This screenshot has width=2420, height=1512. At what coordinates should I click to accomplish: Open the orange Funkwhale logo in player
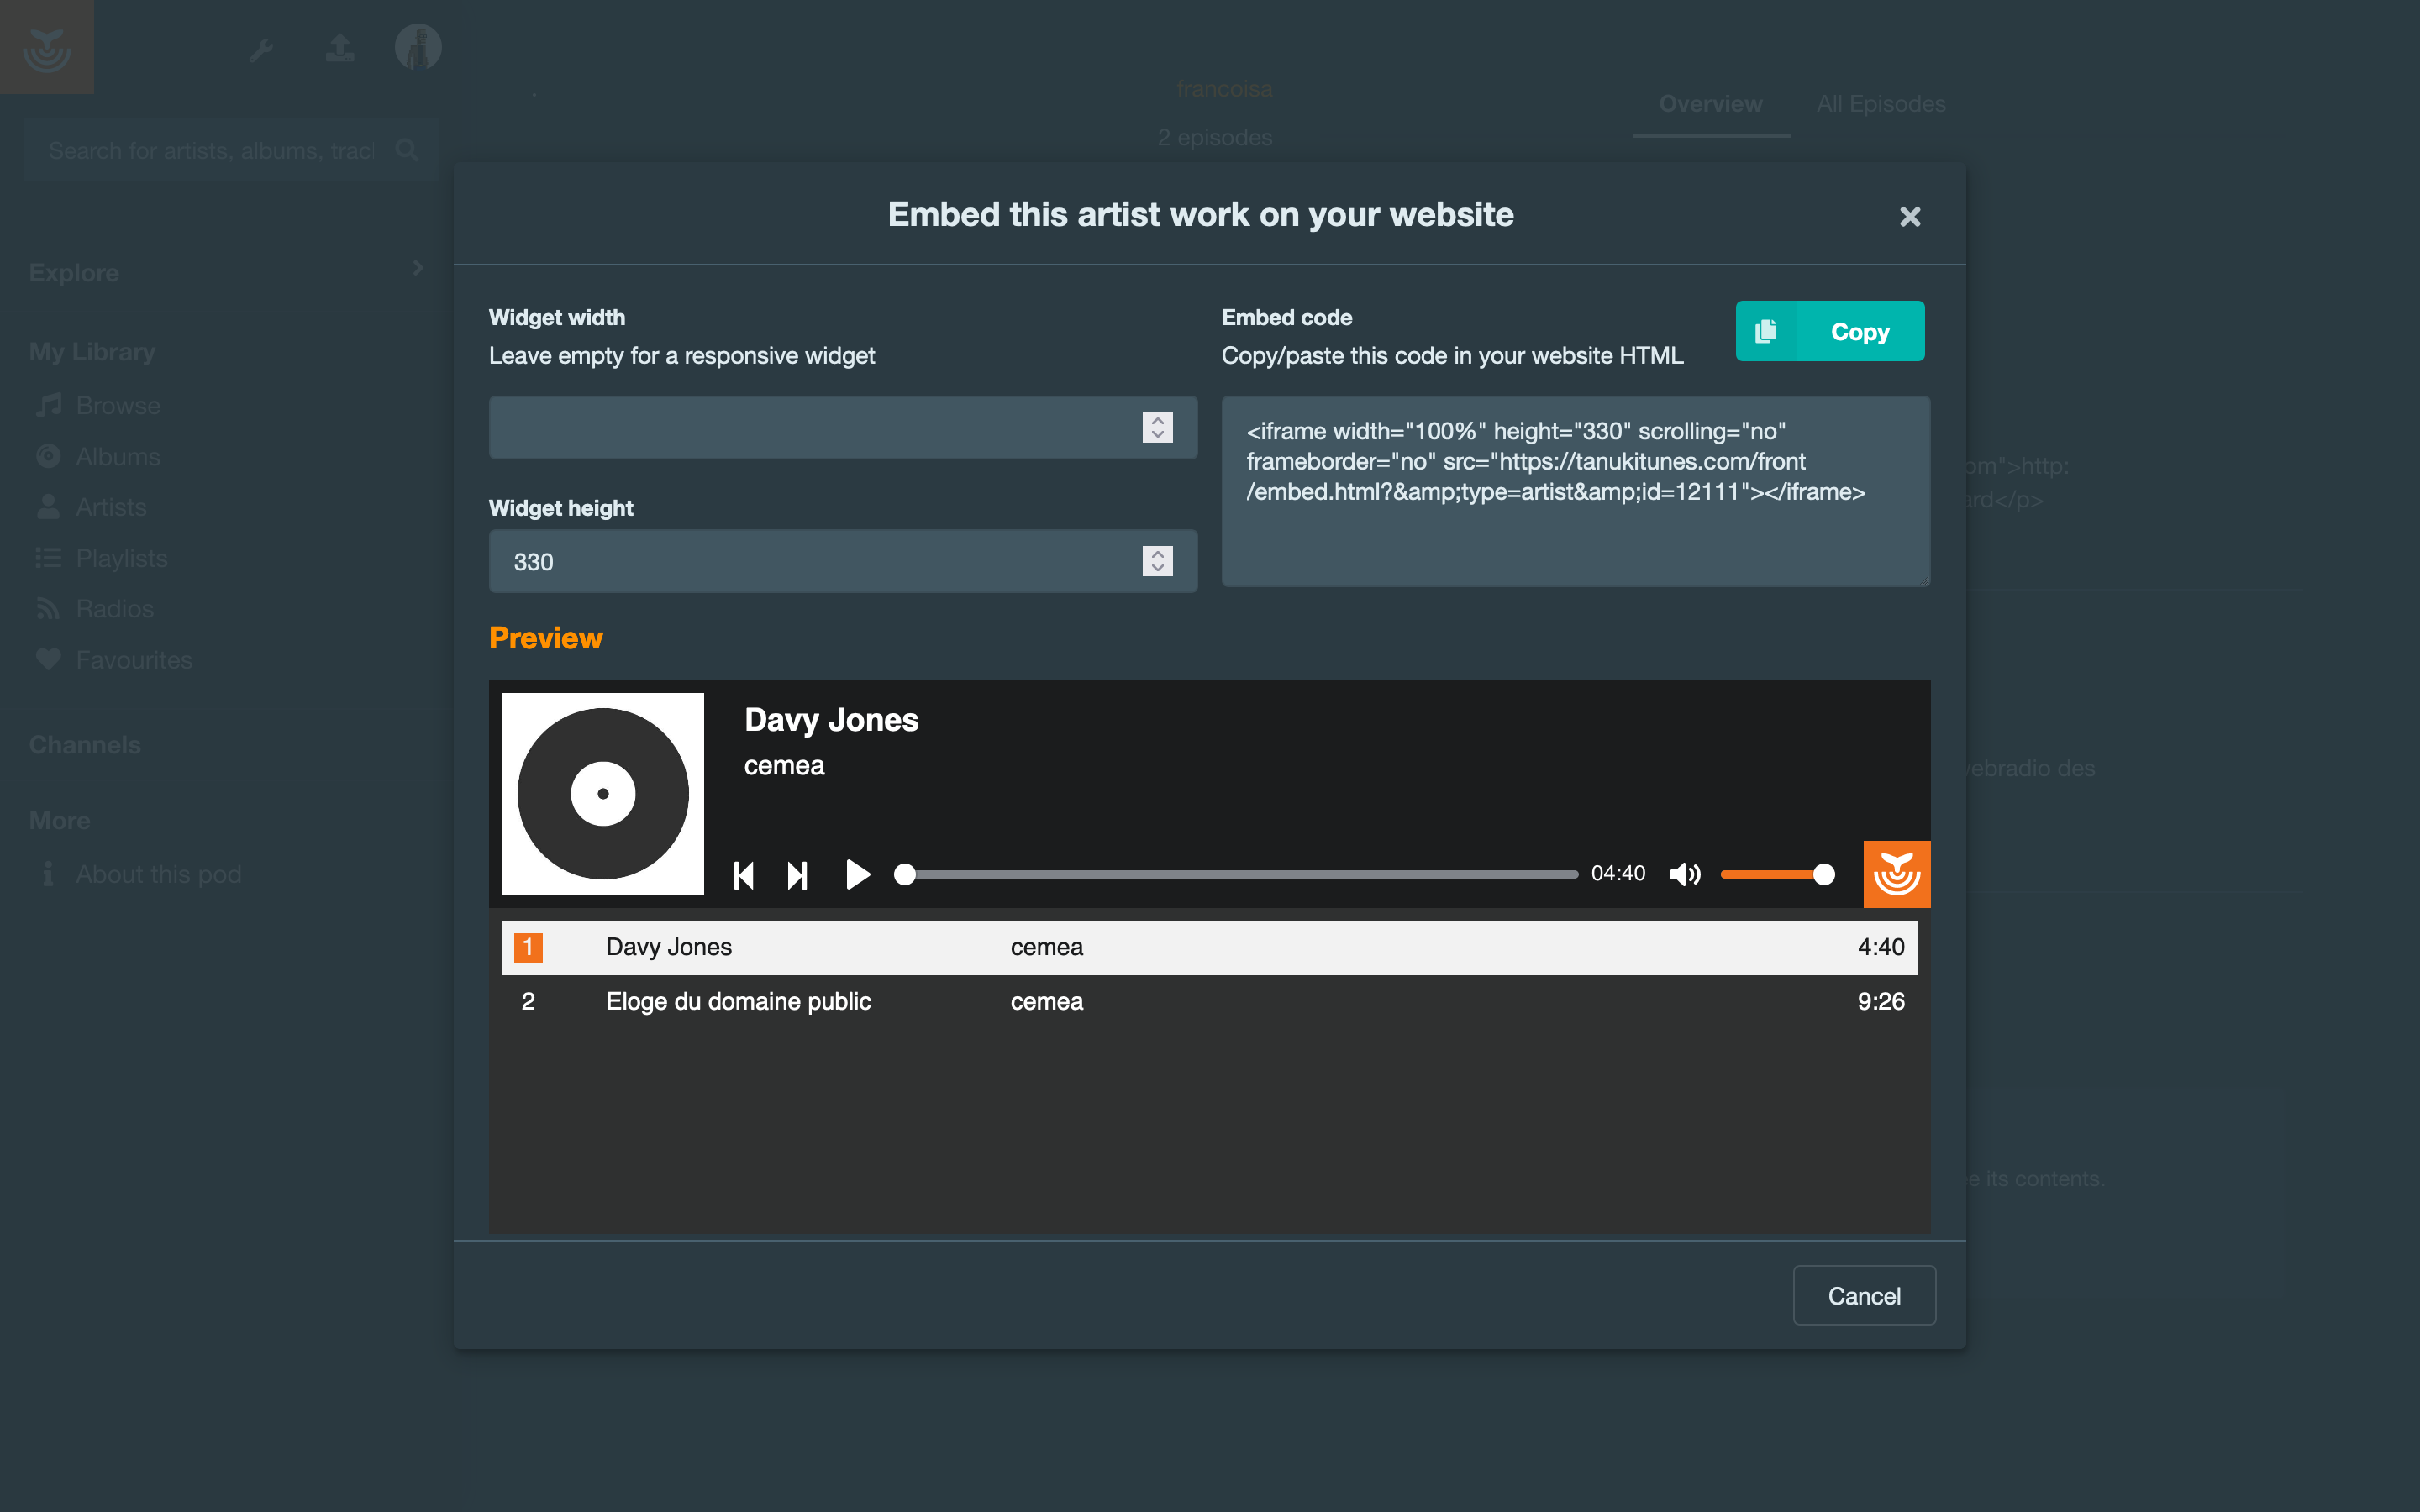coord(1896,874)
